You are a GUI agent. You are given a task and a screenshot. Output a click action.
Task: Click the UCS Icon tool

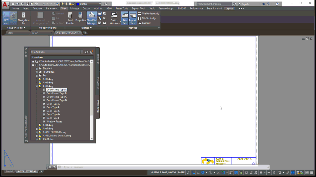click(x=6, y=18)
